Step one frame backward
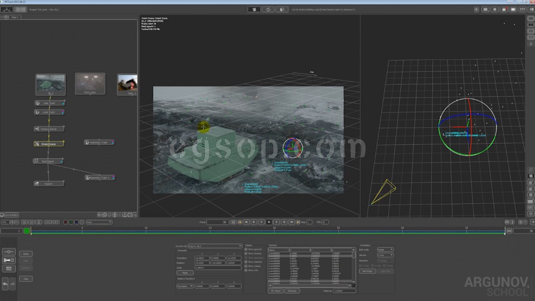Screen dimensions: 535x301 (254, 222)
